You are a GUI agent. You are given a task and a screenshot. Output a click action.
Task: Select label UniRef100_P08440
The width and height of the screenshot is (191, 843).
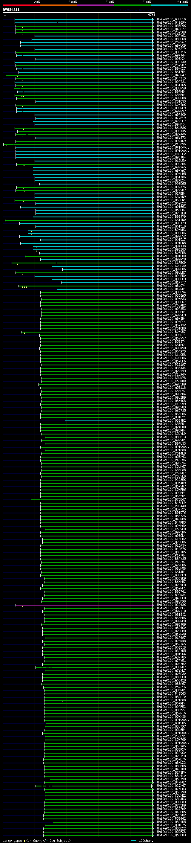tap(171, 506)
